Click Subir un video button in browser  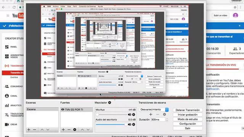tap(220, 15)
